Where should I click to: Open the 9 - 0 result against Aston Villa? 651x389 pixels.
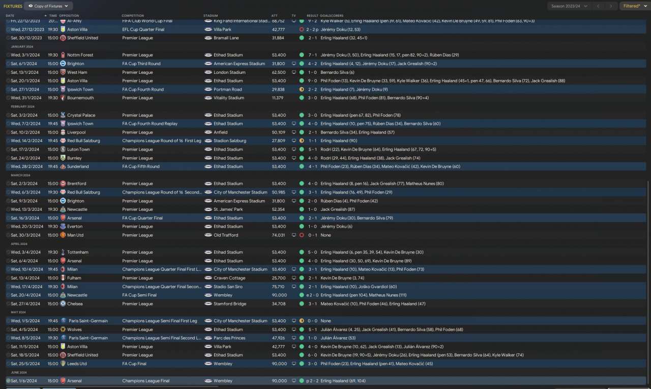312,80
